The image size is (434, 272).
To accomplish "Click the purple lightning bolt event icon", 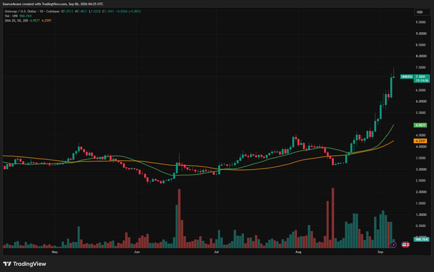I will (394, 245).
